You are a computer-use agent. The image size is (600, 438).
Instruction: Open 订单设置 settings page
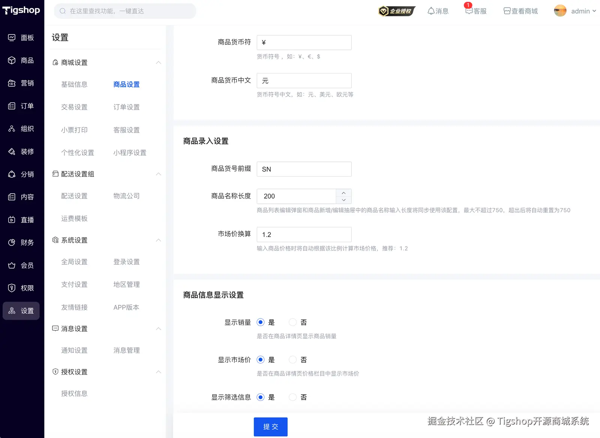point(126,107)
